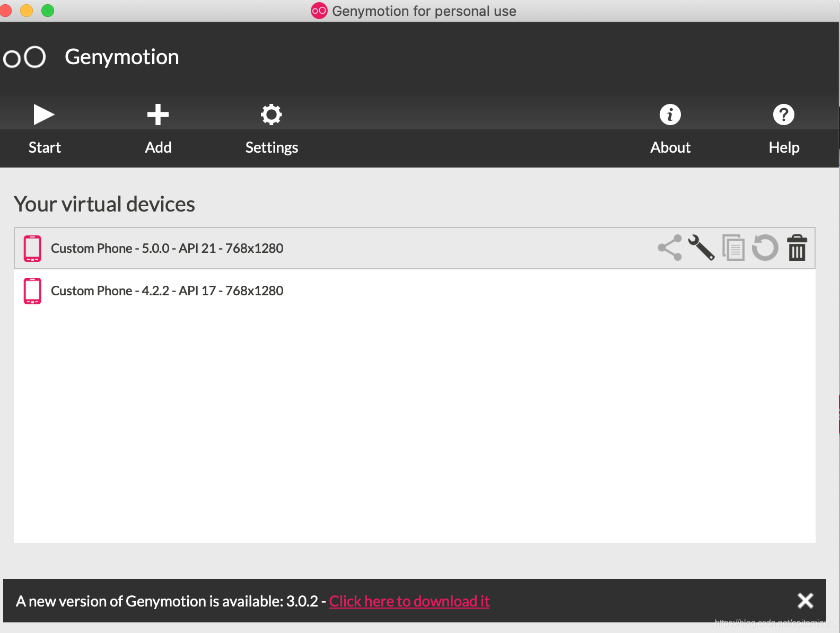Screen dimensions: 840x633
Task: Click the Start play icon
Action: pos(44,115)
